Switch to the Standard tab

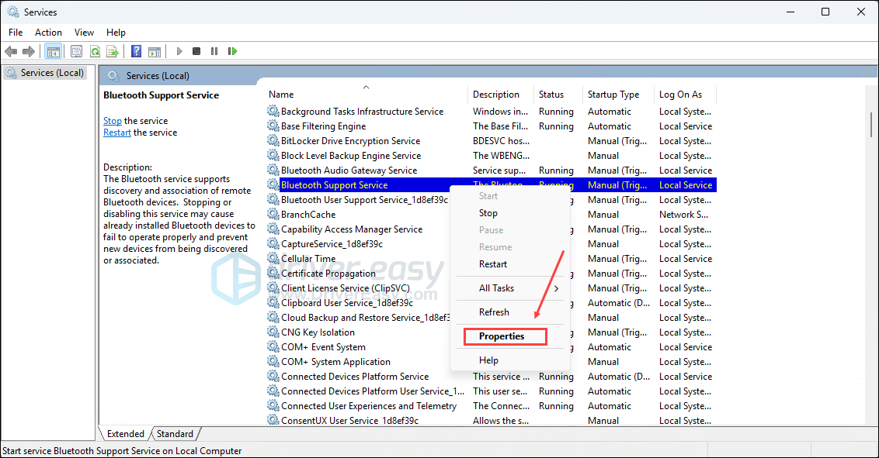175,434
